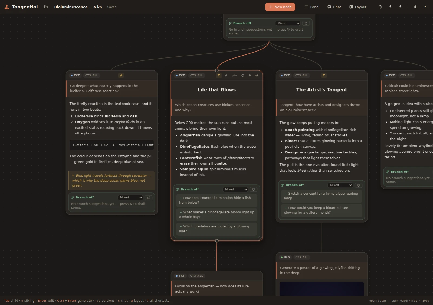Image resolution: width=433 pixels, height=305 pixels.
Task: Open version history clock icon
Action: point(380,7)
